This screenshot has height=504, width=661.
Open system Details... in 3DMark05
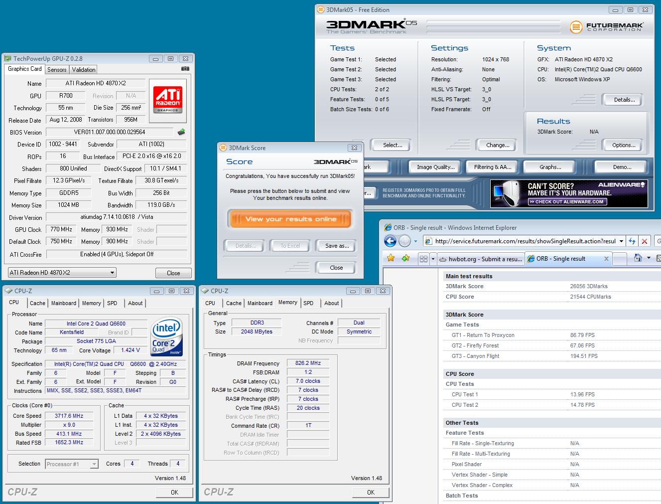(624, 100)
